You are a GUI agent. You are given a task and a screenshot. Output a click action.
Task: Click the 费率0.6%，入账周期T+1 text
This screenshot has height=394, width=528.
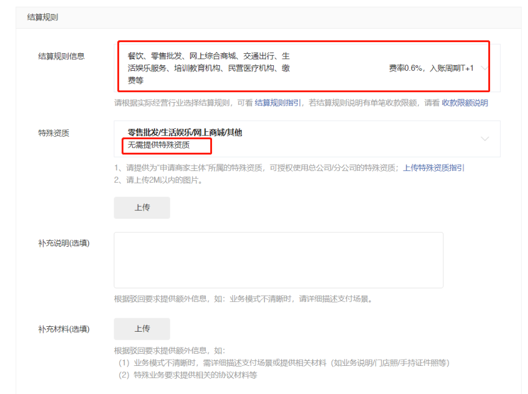click(x=431, y=68)
